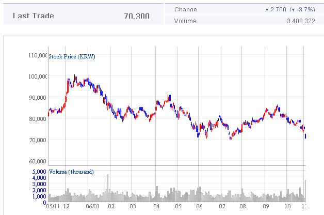The height and width of the screenshot is (215, 324).
Task: Click the 60,000 price axis label
Action: [x=39, y=161]
